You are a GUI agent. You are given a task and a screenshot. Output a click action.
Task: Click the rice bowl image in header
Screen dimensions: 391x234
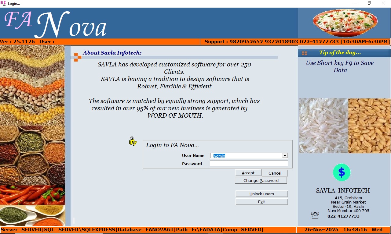click(345, 23)
